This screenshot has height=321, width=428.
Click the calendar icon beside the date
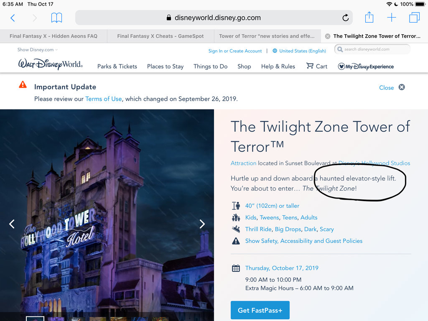(x=236, y=268)
